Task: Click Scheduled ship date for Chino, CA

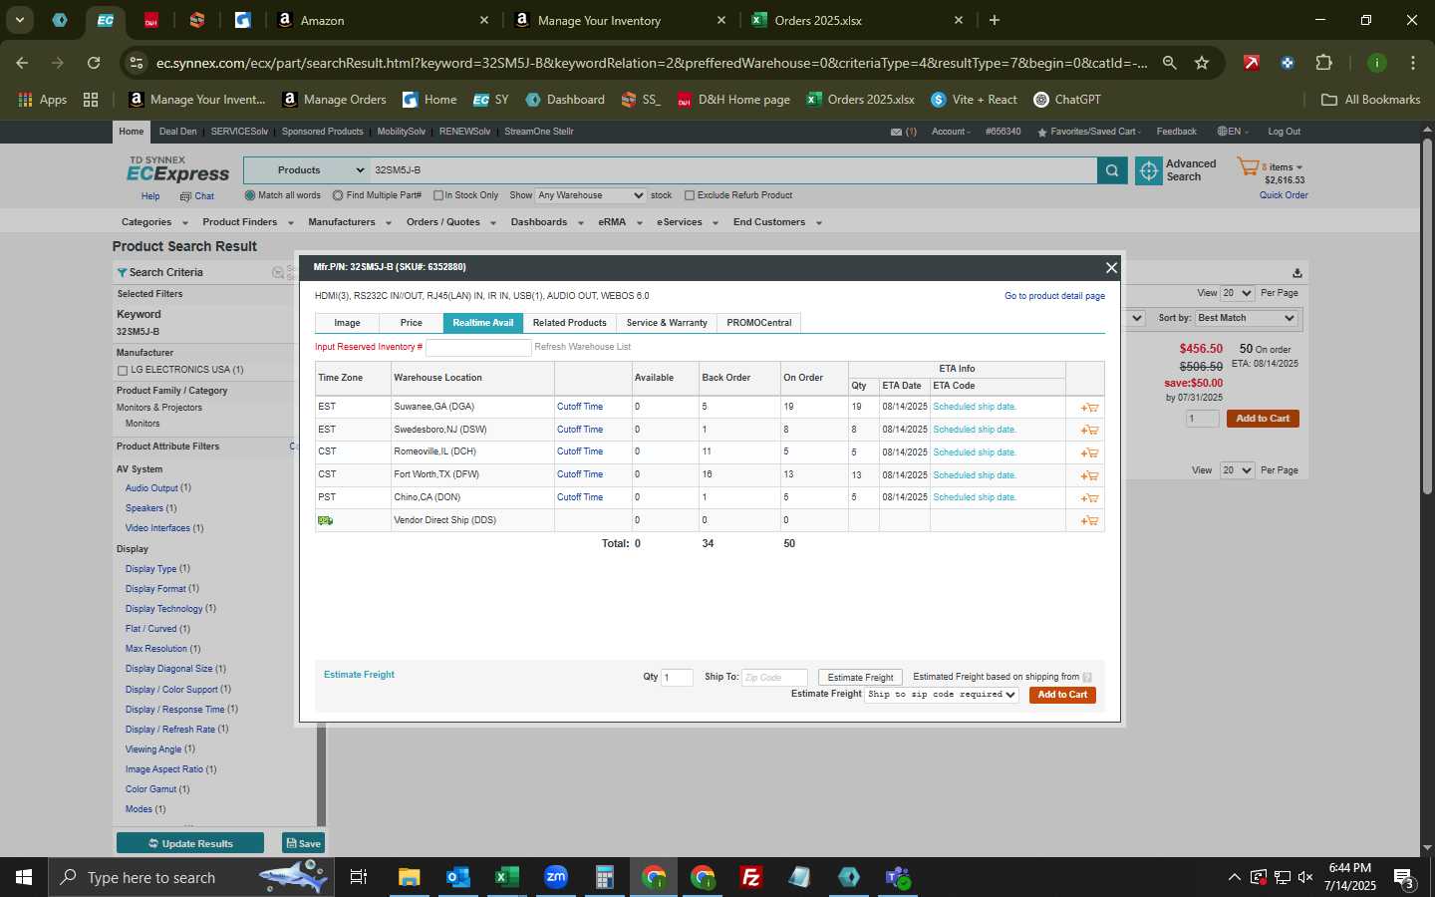Action: coord(975,497)
